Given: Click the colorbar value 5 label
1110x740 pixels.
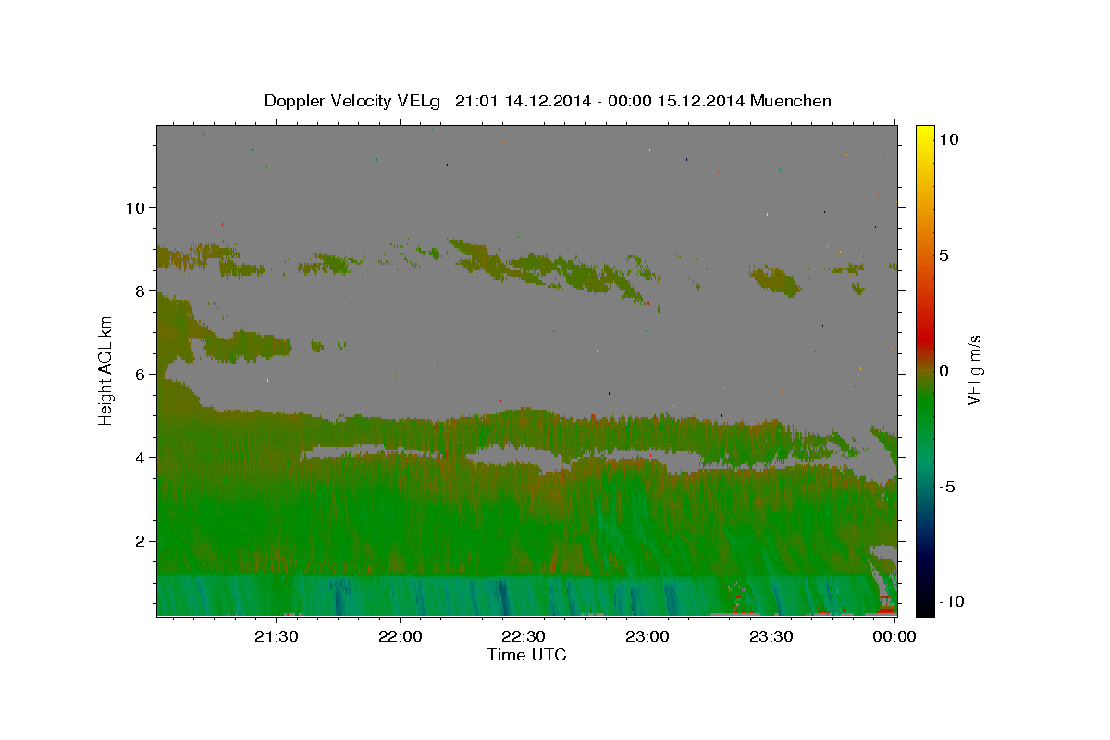Looking at the screenshot, I should coord(944,255).
